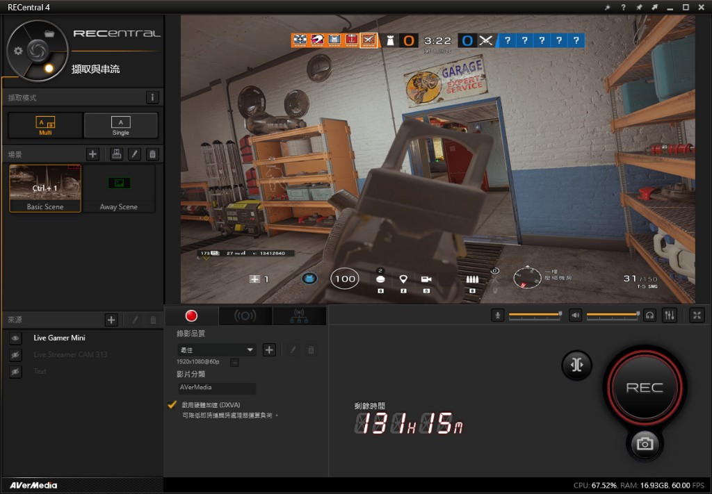Select the Live Streamer CAM 313 source
The width and height of the screenshot is (712, 494).
coord(70,355)
